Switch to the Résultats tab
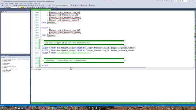This screenshot has height=110, width=196. (x=33, y=69)
